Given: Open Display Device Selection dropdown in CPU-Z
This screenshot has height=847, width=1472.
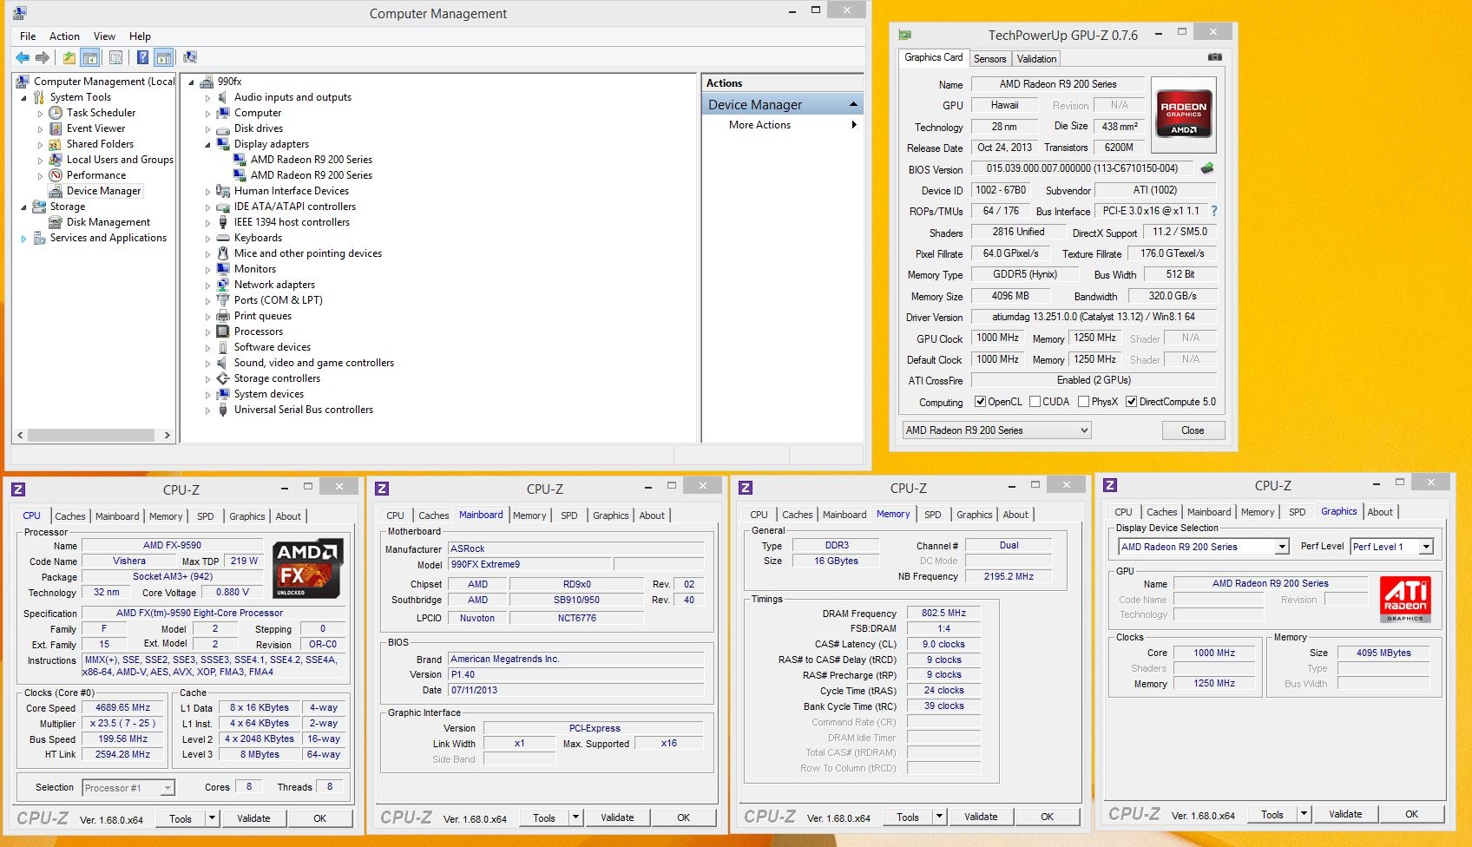Looking at the screenshot, I should (1203, 547).
